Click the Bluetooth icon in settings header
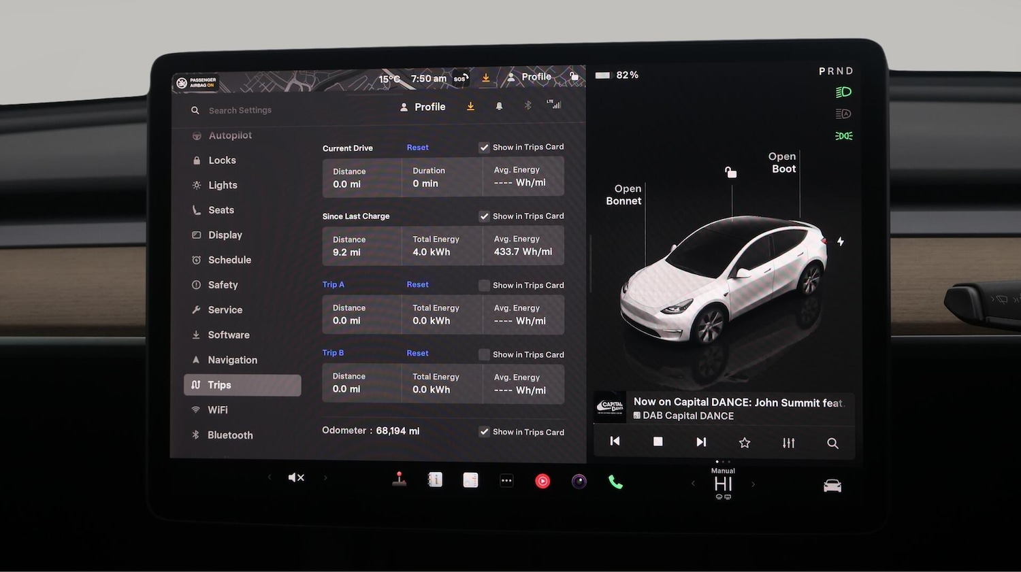 coord(528,105)
